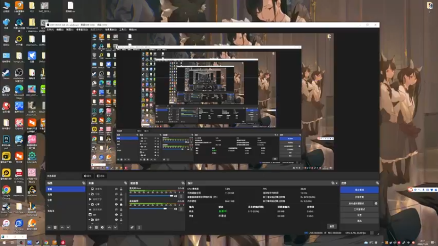The width and height of the screenshot is (438, 246).
Task: Show the hidden media source via its eye icon
Action: tap(116, 199)
